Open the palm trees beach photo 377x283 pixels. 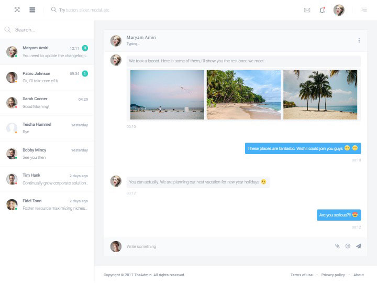[x=320, y=95]
